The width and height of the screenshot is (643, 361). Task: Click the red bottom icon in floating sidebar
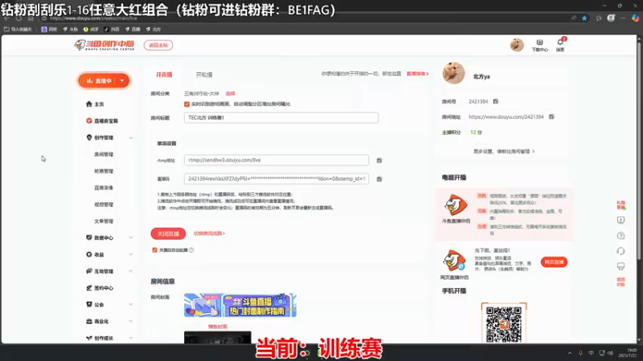[620, 282]
